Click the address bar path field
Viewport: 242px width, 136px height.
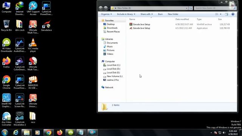149,8
